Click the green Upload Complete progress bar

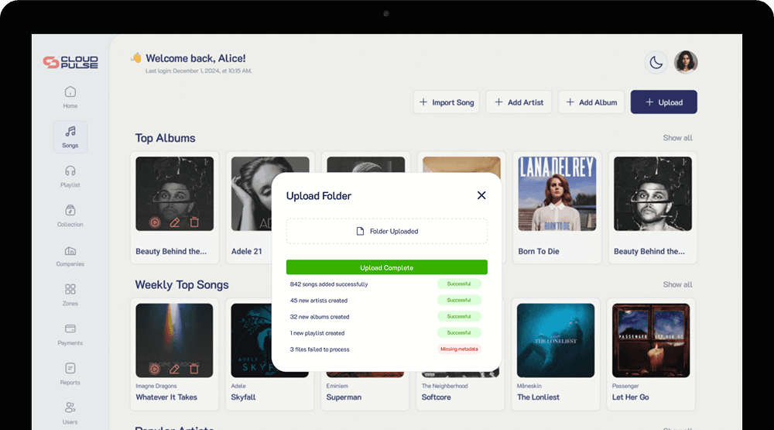(386, 267)
